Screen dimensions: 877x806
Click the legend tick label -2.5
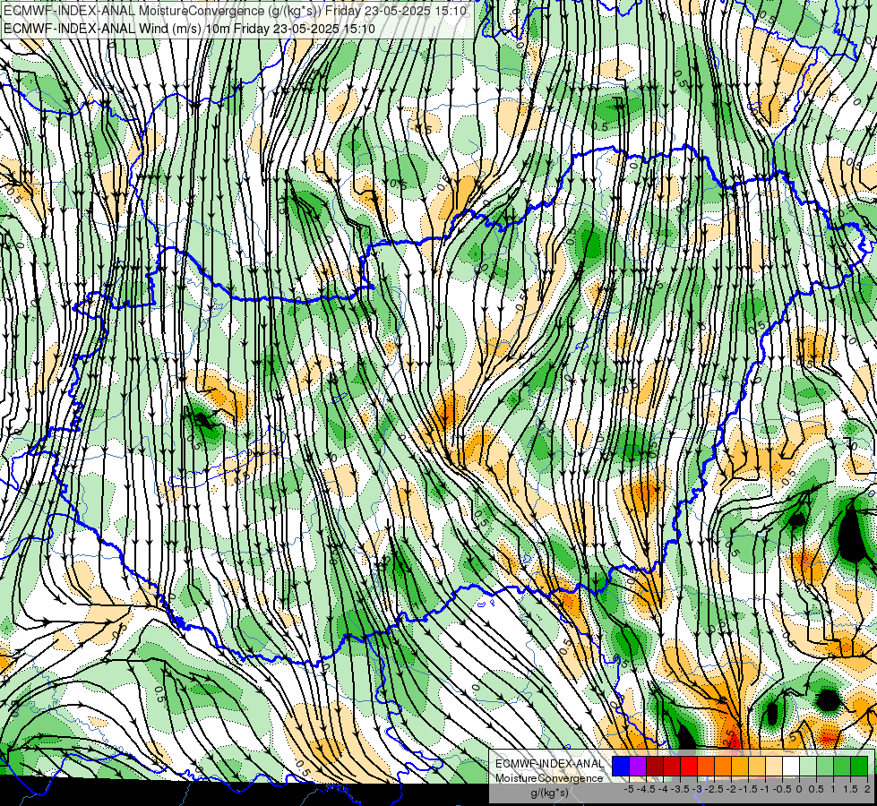tap(714, 789)
